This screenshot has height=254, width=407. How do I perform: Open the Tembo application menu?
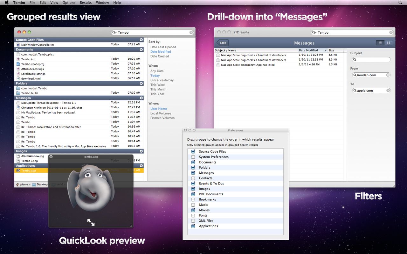point(19,3)
